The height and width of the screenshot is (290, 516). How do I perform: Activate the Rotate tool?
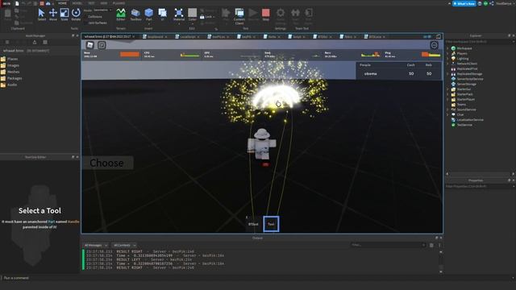pyautogui.click(x=76, y=14)
